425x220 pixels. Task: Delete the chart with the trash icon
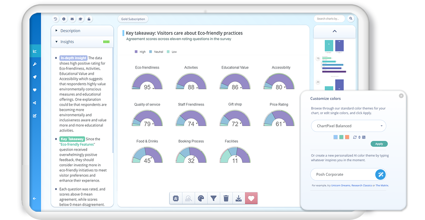[x=226, y=198]
